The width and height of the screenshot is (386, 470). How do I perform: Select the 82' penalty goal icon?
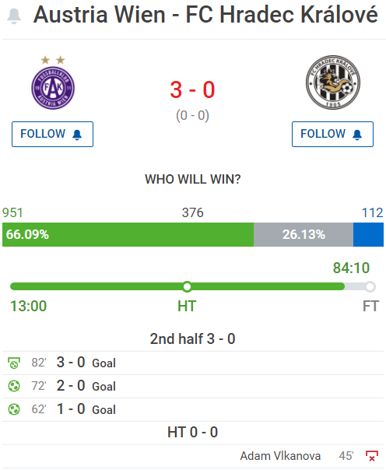(x=14, y=363)
